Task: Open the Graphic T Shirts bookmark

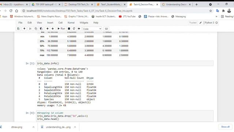Action: pos(76,16)
